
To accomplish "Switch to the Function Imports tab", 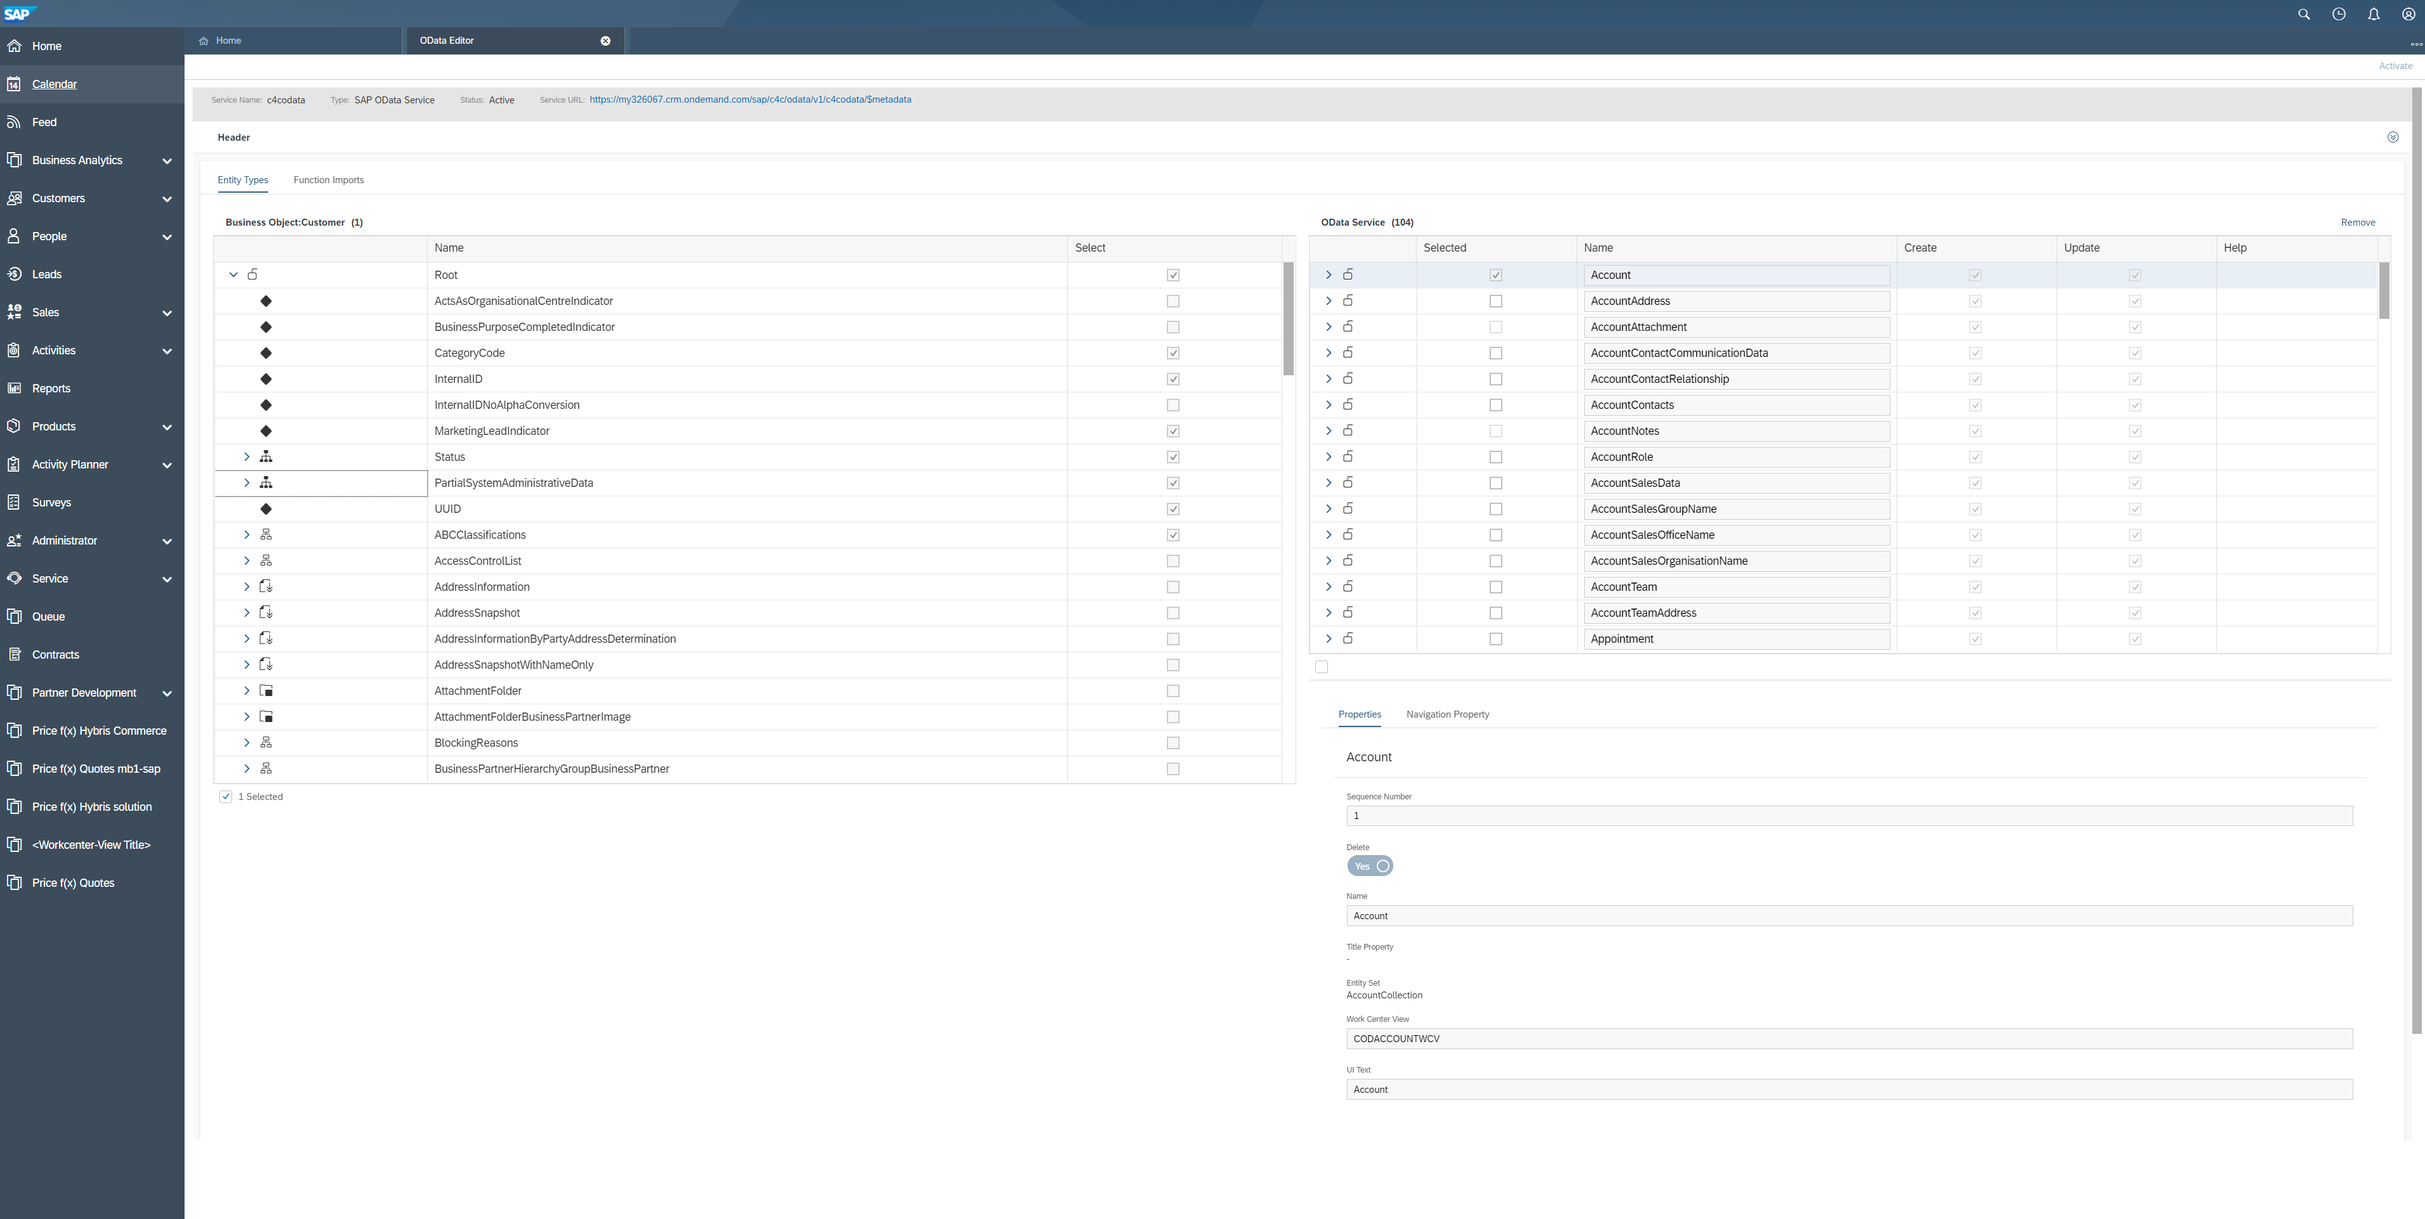I will 328,180.
